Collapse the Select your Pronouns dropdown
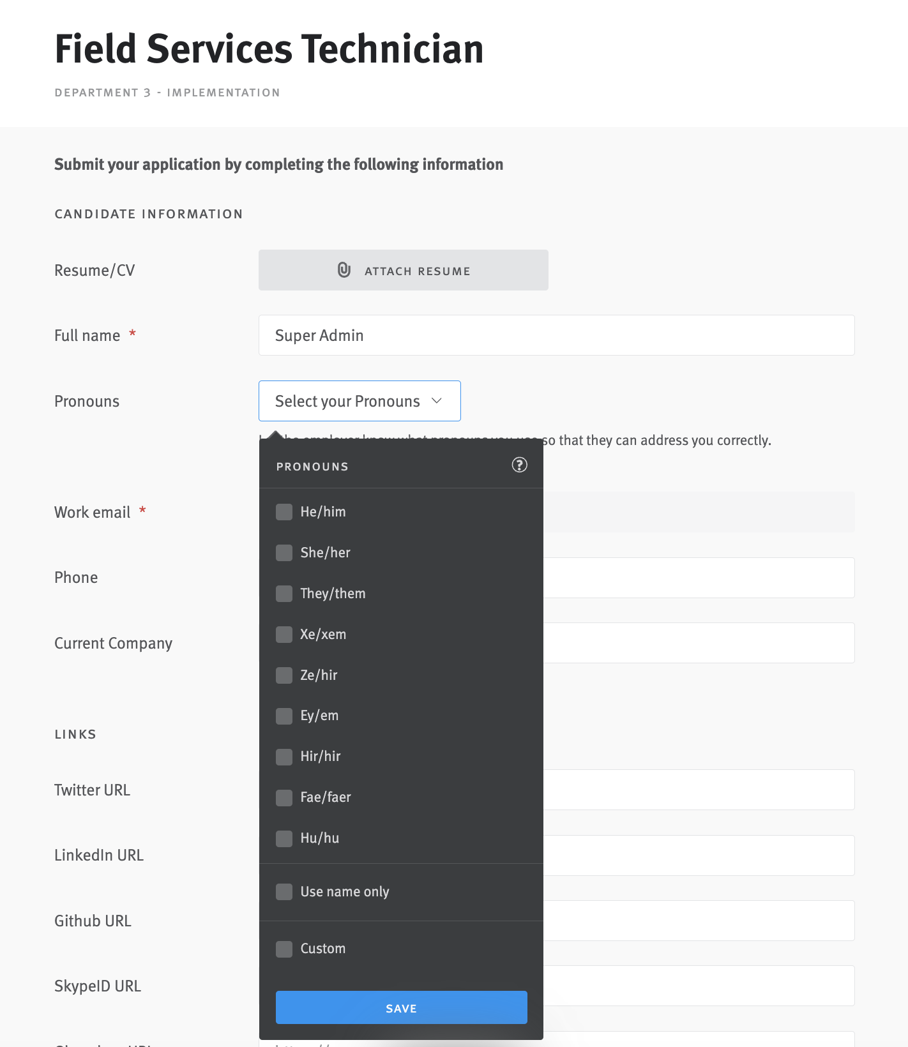908x1047 pixels. tap(359, 401)
